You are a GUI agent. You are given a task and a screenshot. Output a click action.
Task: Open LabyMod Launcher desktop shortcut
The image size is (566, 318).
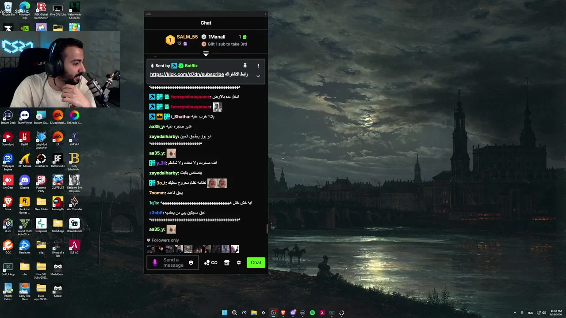41,141
